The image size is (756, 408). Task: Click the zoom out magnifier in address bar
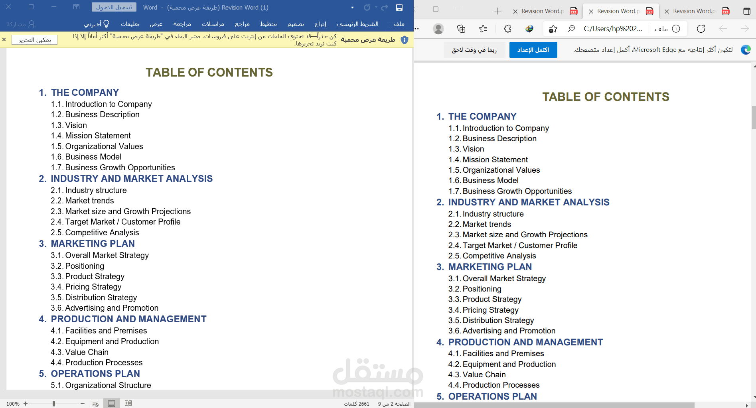point(571,29)
